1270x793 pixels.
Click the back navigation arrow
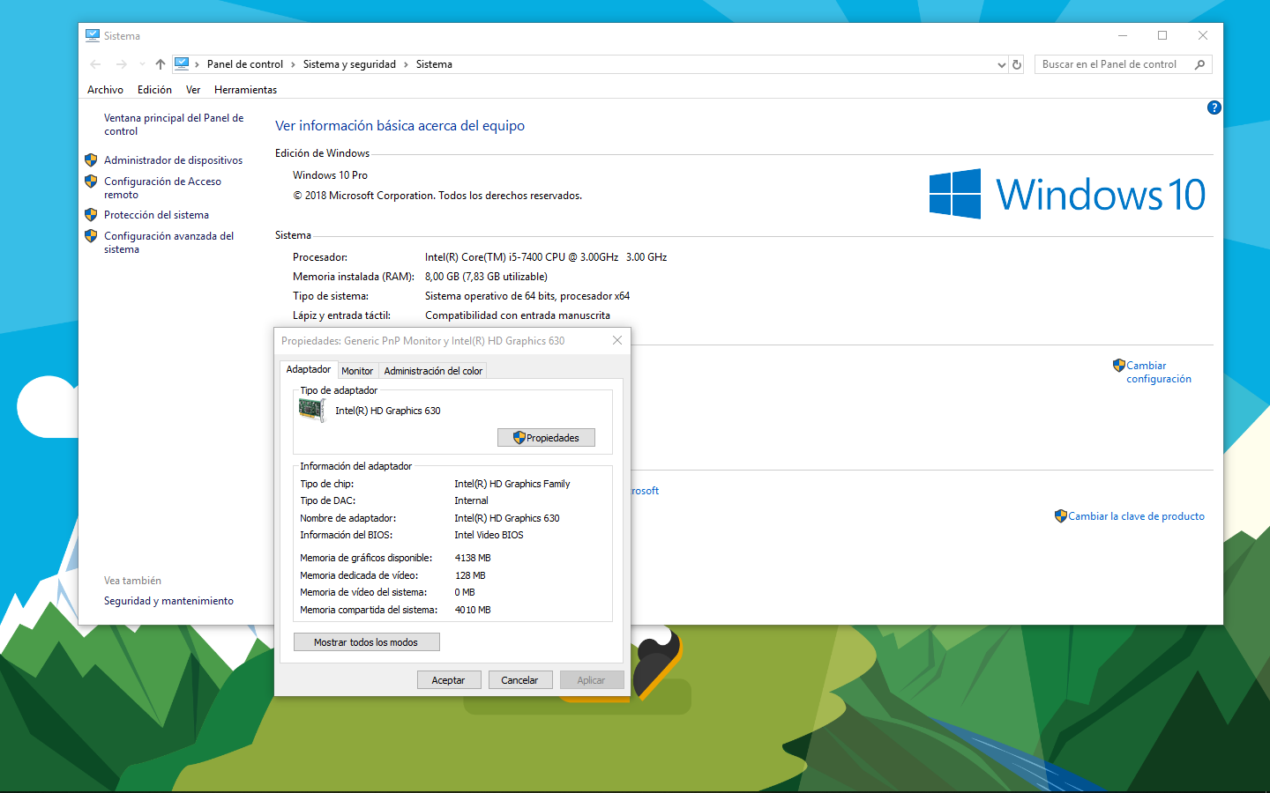[95, 64]
